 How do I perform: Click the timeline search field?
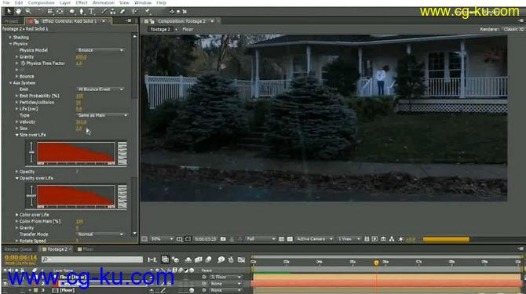click(93, 260)
